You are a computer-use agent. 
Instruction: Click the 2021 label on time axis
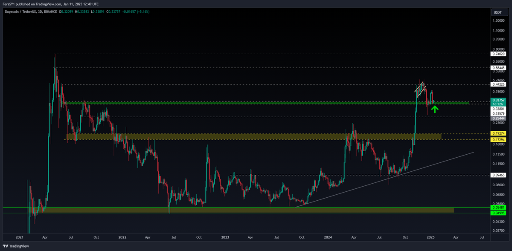(20, 237)
